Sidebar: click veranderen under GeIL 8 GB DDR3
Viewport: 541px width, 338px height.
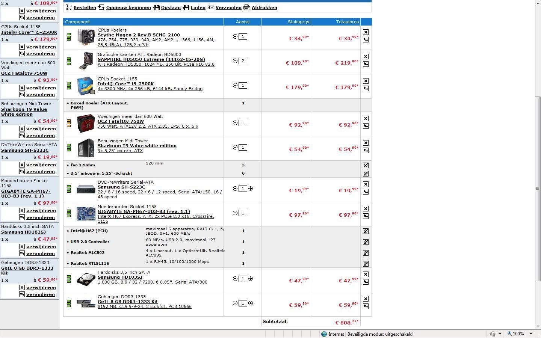(x=41, y=294)
